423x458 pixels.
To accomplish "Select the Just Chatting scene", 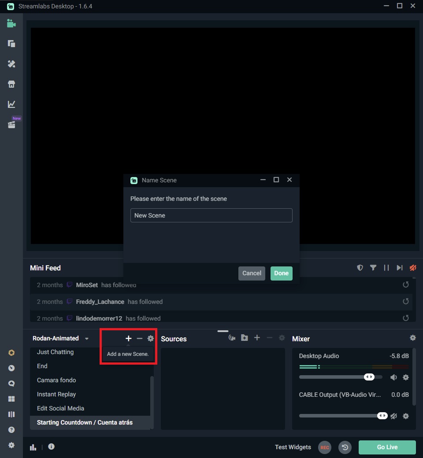I will coord(55,352).
